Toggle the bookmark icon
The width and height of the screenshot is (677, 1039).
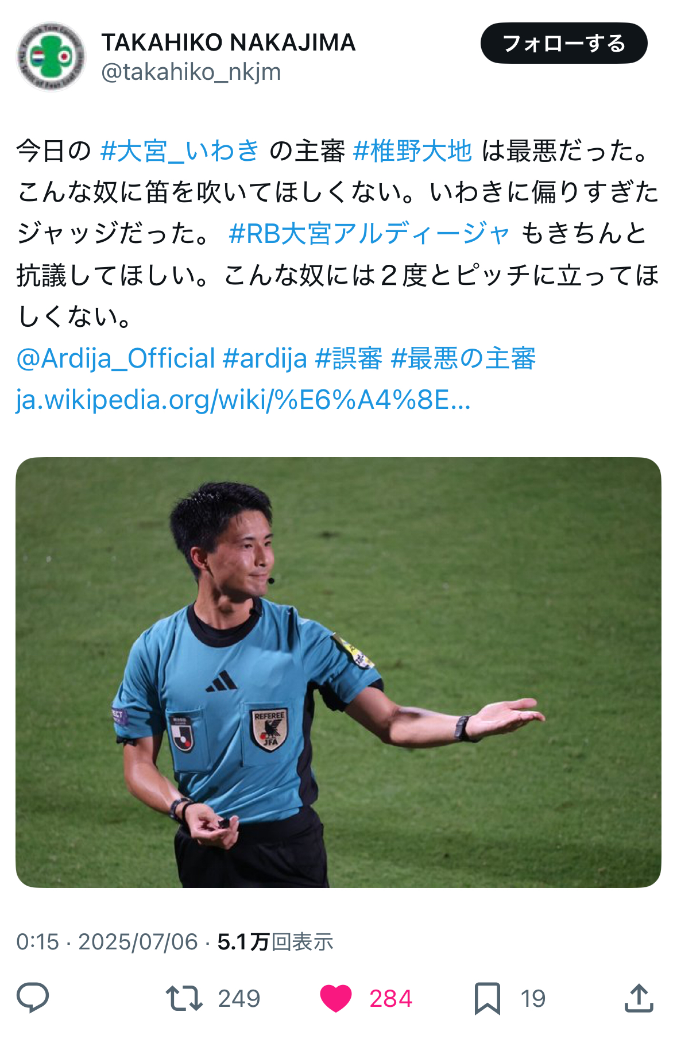pos(488,998)
